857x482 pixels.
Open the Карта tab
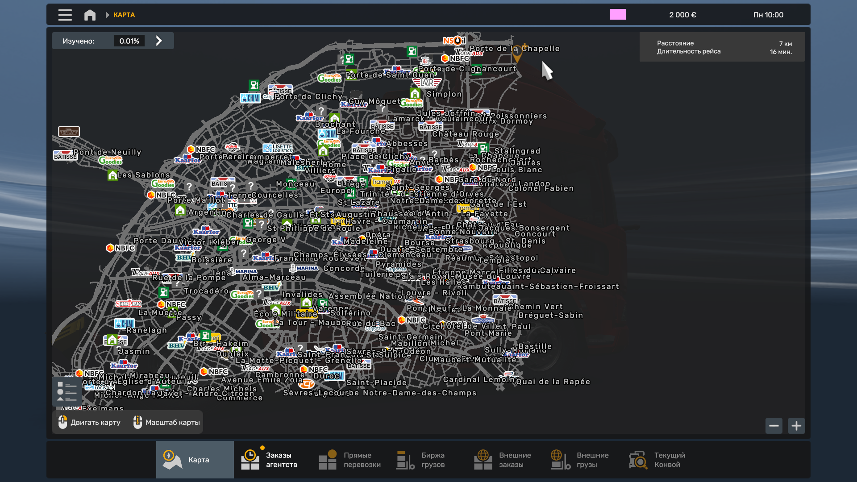pyautogui.click(x=195, y=460)
